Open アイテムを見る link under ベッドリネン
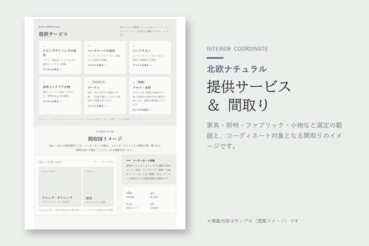369x246 pixels. click(x=142, y=65)
